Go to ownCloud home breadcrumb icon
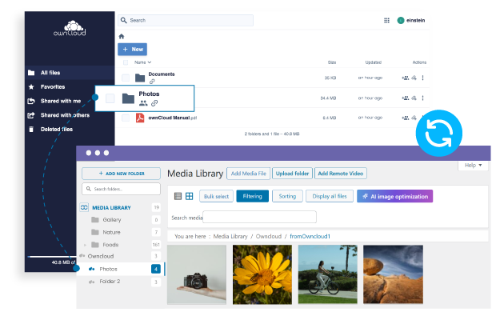This screenshot has height=320, width=504. pos(121,36)
